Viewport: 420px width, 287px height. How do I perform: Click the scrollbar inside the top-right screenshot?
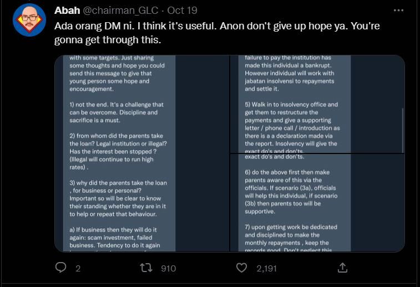[x=403, y=127]
